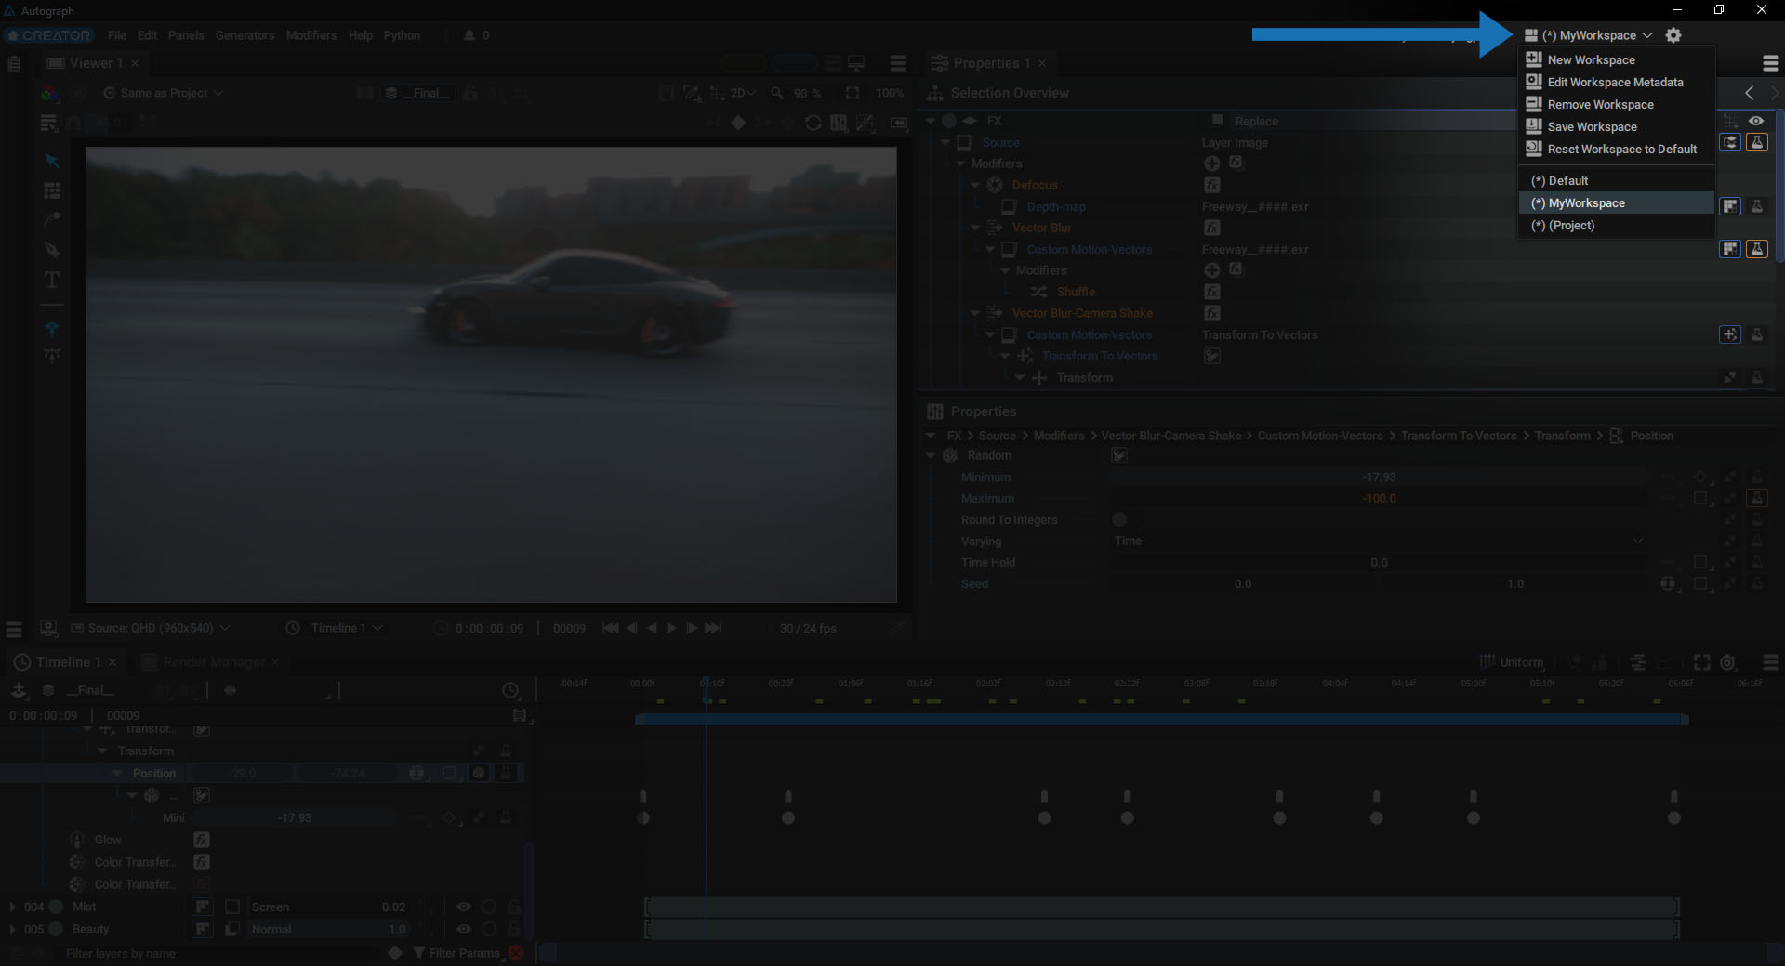The image size is (1785, 966).
Task: Click the notifications bell icon
Action: coord(469,35)
